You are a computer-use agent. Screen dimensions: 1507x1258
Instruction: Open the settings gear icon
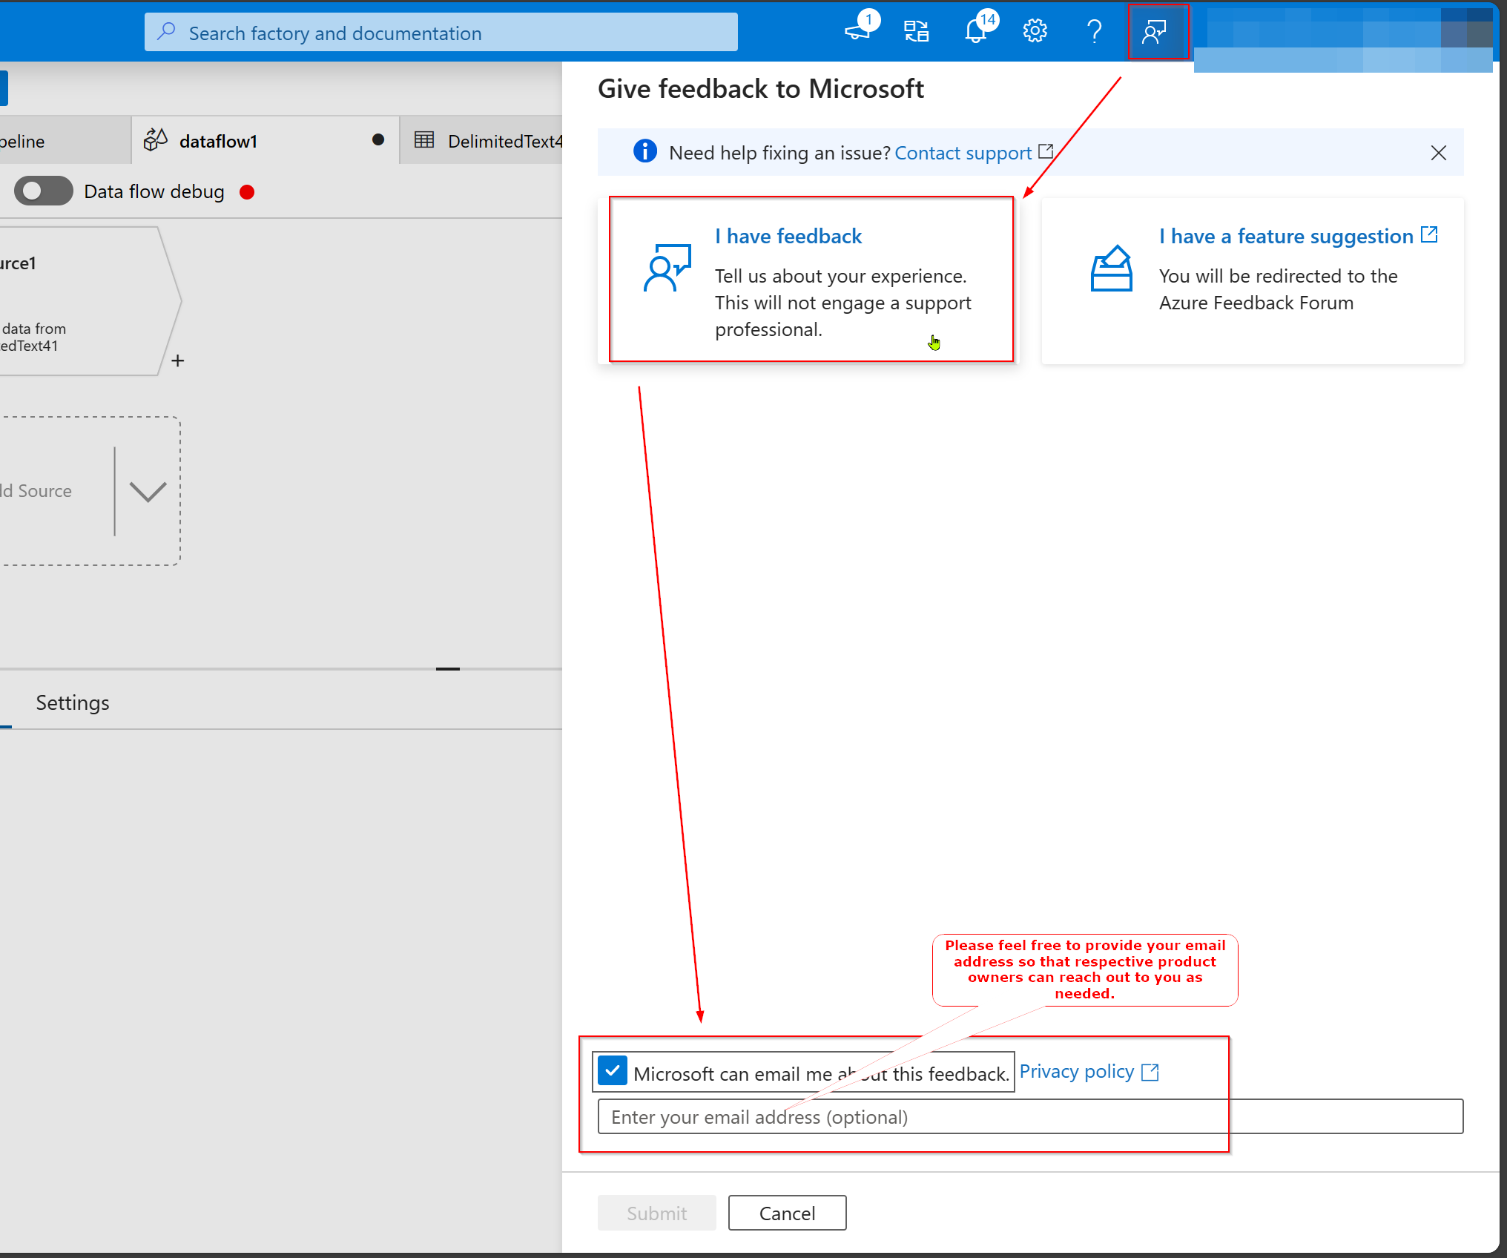click(1035, 31)
